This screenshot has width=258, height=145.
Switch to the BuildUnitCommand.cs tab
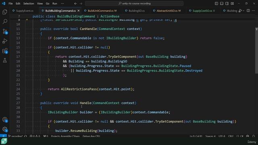tap(102, 11)
